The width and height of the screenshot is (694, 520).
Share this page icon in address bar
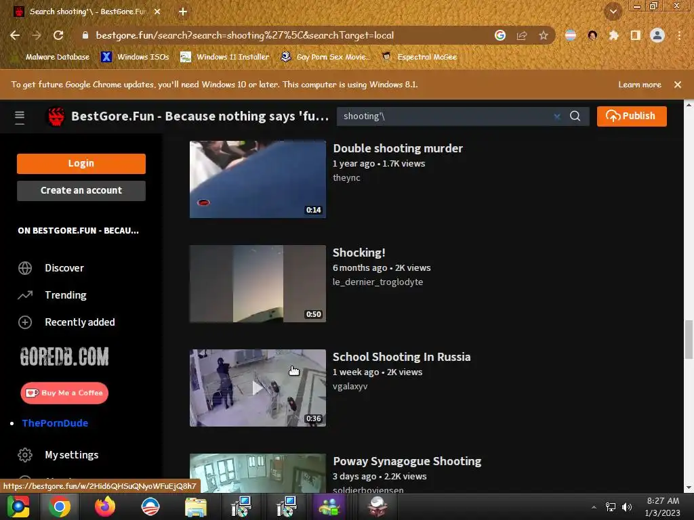click(522, 35)
